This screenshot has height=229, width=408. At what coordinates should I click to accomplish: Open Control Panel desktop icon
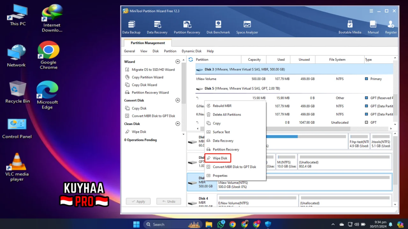[17, 128]
